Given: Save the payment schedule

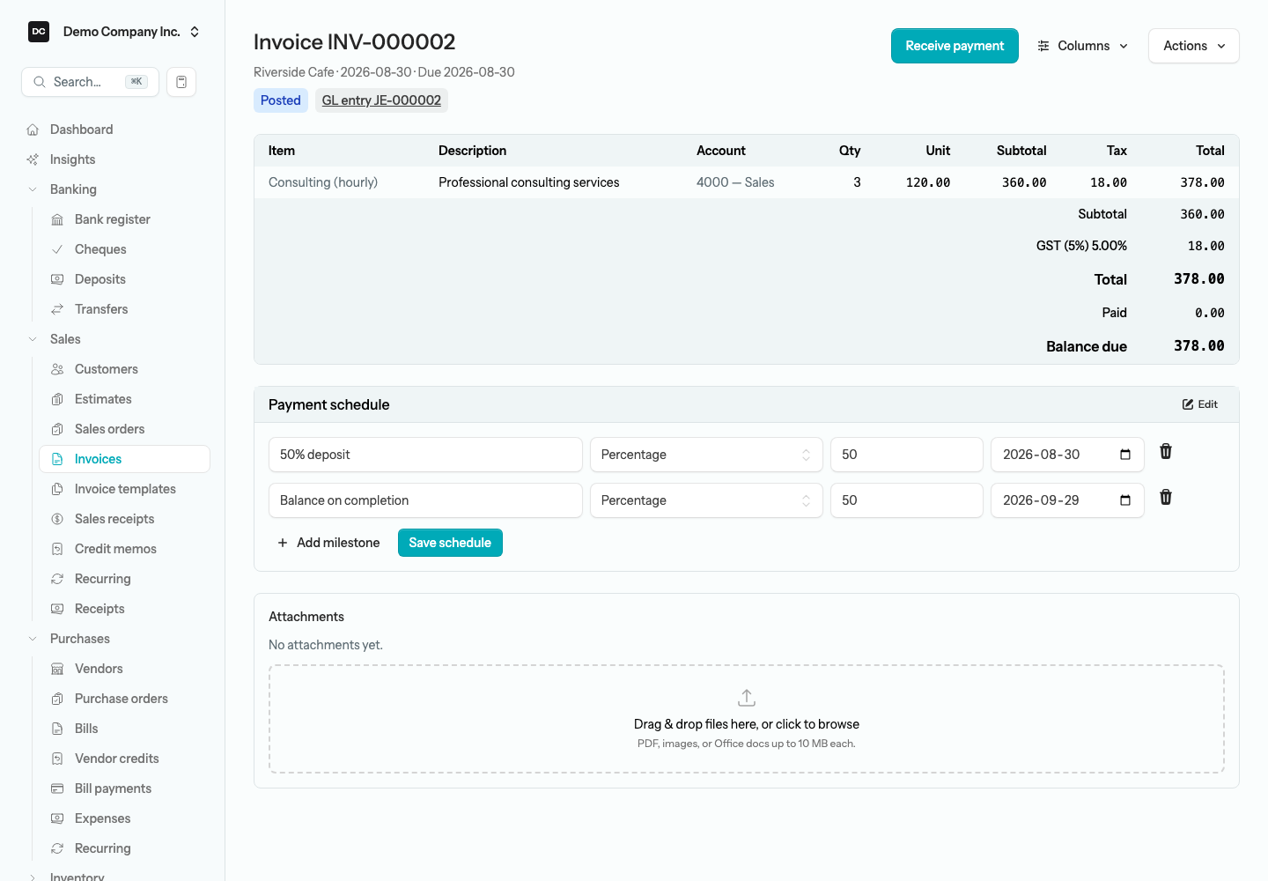Looking at the screenshot, I should click(450, 543).
